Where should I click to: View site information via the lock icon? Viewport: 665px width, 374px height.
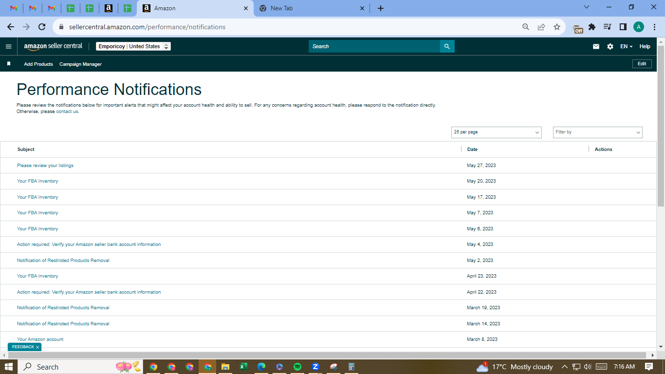pyautogui.click(x=61, y=27)
